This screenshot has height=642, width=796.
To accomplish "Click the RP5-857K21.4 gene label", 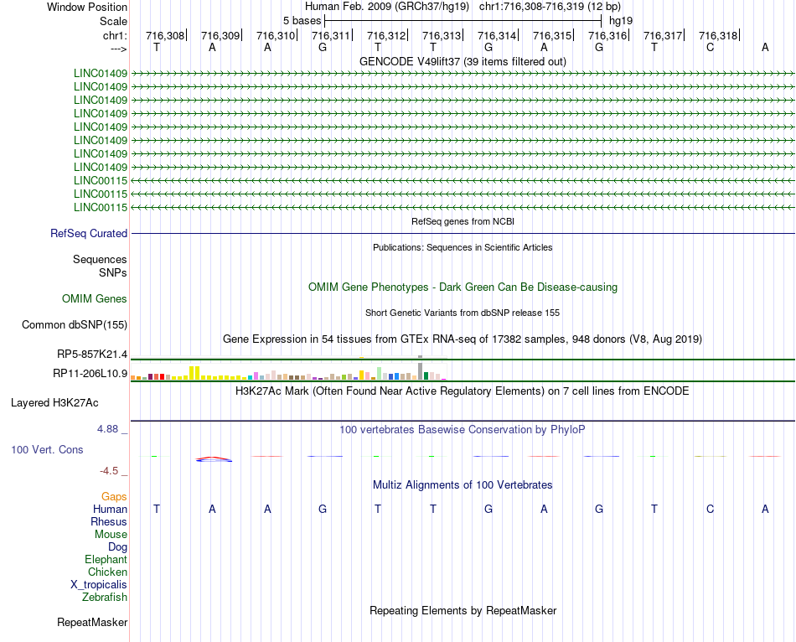I will (x=92, y=355).
